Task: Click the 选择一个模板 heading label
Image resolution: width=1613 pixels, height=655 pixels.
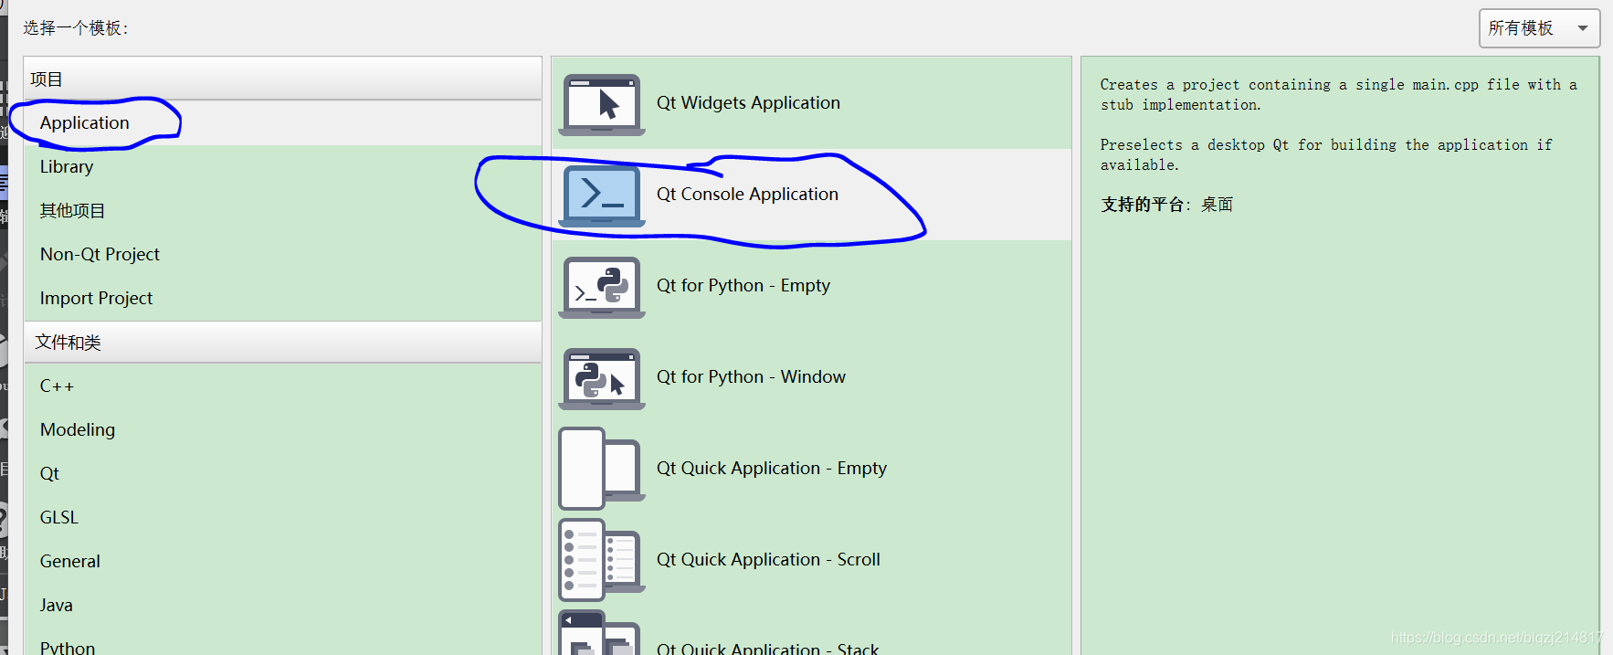Action: (x=76, y=28)
